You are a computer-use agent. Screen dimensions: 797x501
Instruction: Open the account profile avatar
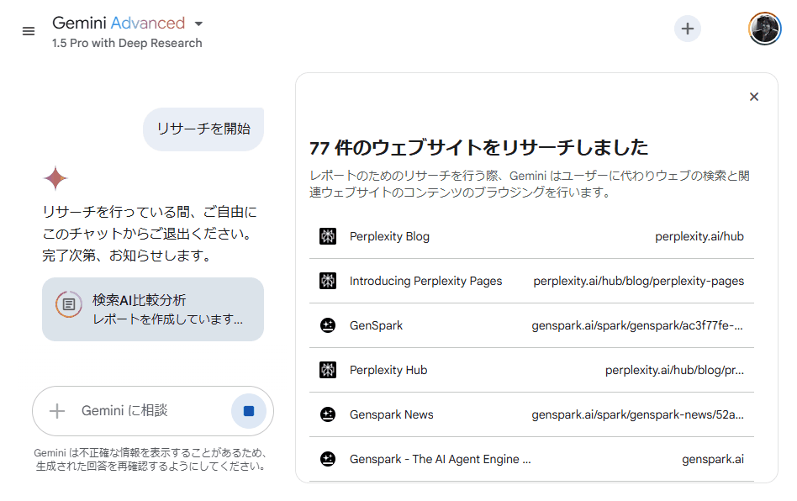click(764, 29)
